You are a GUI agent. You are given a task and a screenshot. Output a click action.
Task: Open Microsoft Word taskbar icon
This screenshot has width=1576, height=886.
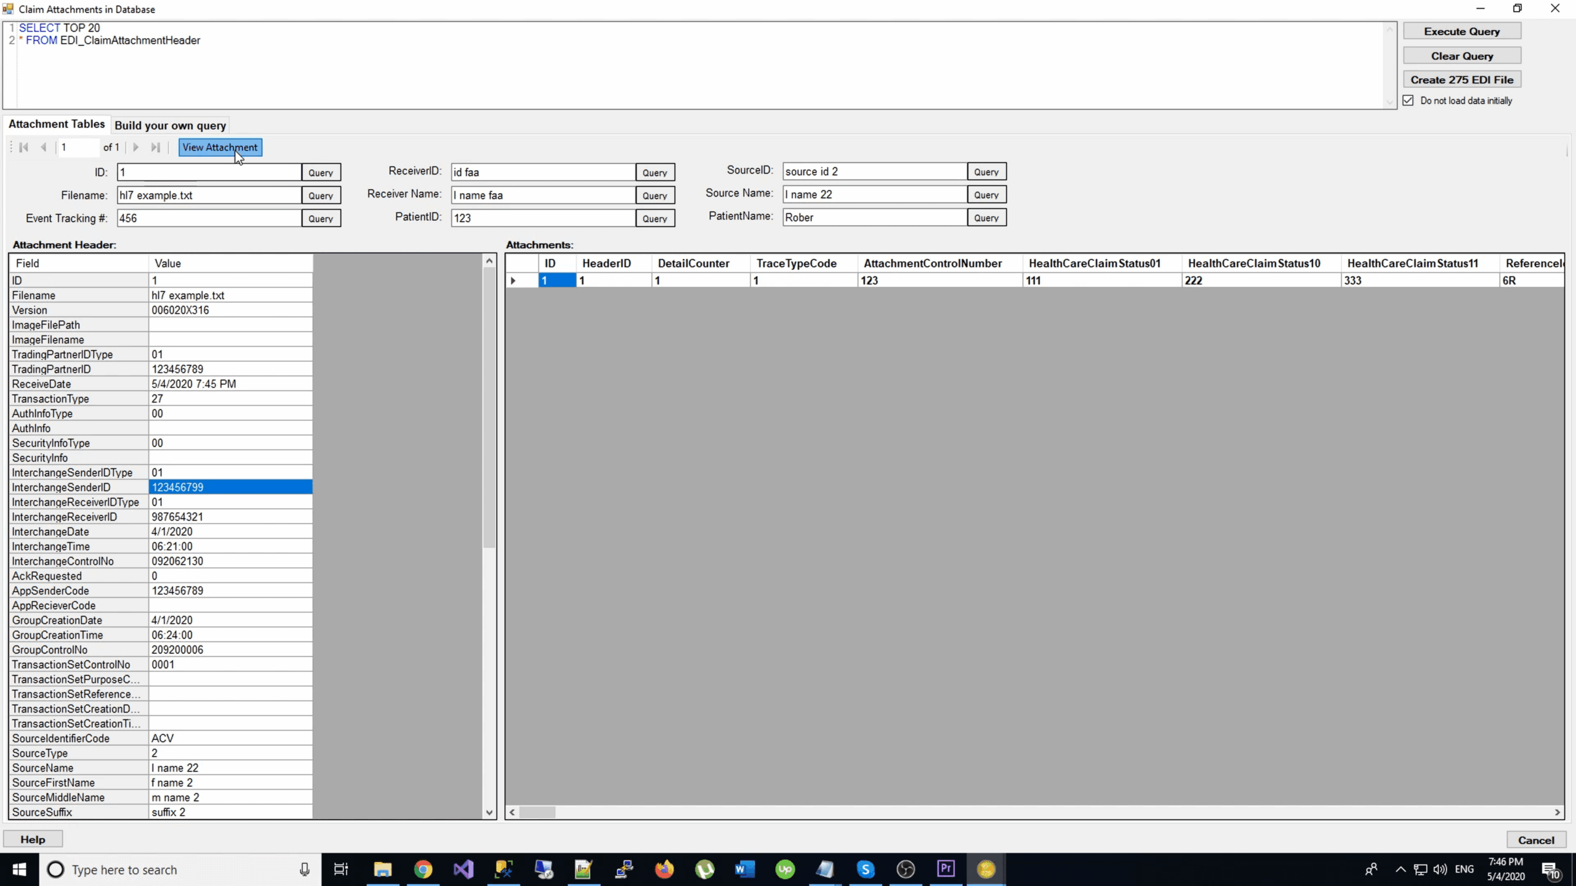(x=744, y=869)
